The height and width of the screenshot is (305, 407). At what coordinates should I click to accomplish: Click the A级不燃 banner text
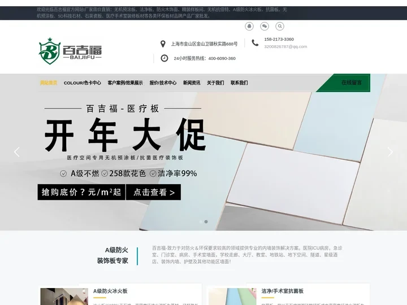[85, 173]
